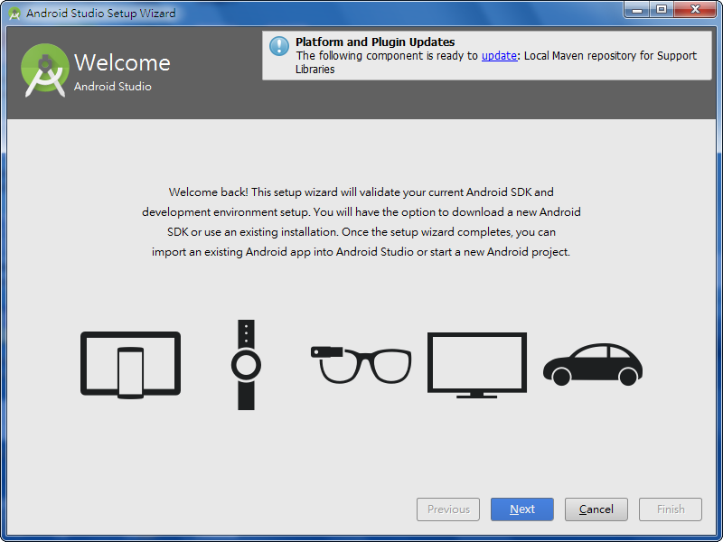The width and height of the screenshot is (723, 542).
Task: Click the phone and tablet icon
Action: [x=130, y=365]
